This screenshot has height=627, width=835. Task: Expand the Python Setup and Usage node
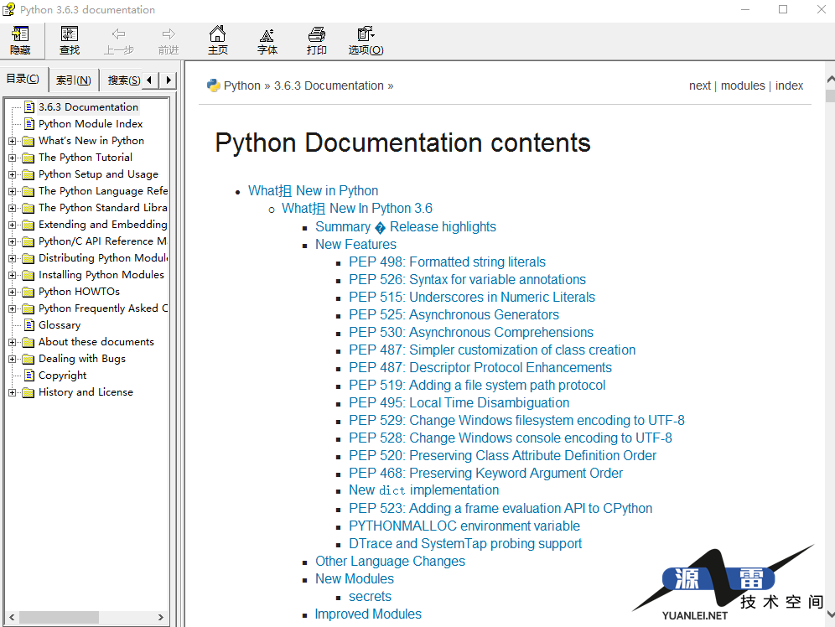coord(13,174)
